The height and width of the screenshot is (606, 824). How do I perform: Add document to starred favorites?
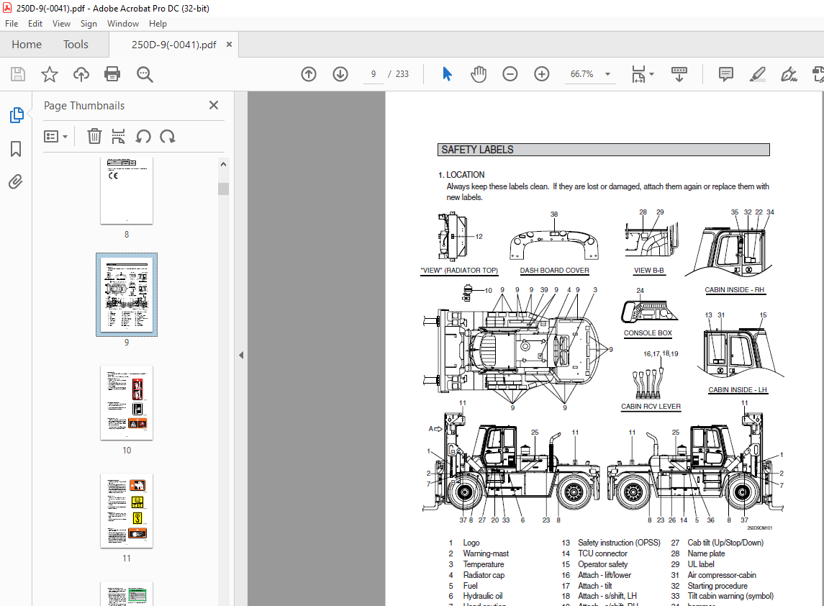[x=50, y=74]
